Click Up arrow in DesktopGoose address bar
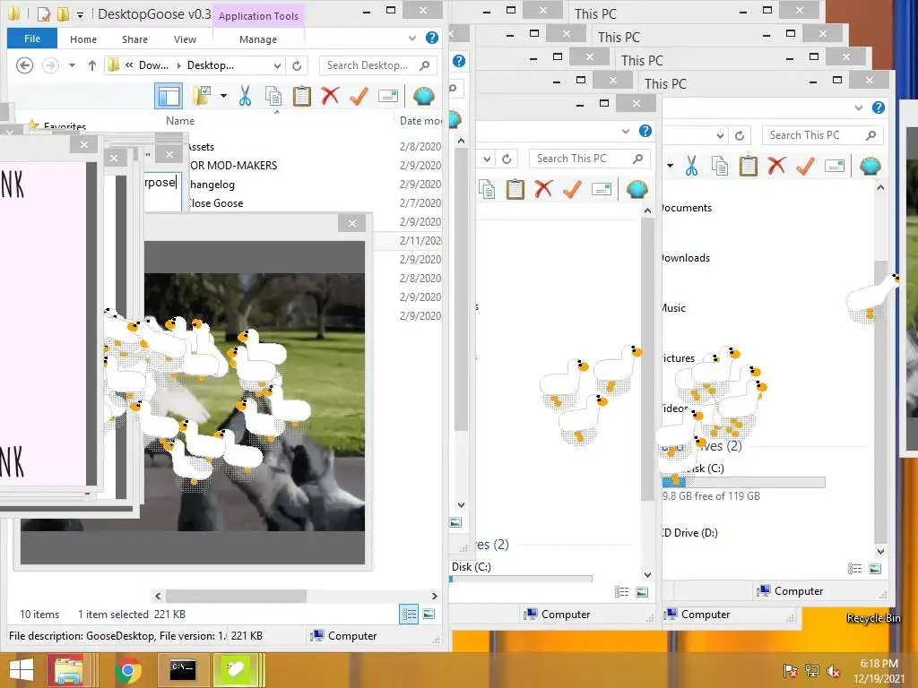Image resolution: width=918 pixels, height=688 pixels. click(x=92, y=65)
